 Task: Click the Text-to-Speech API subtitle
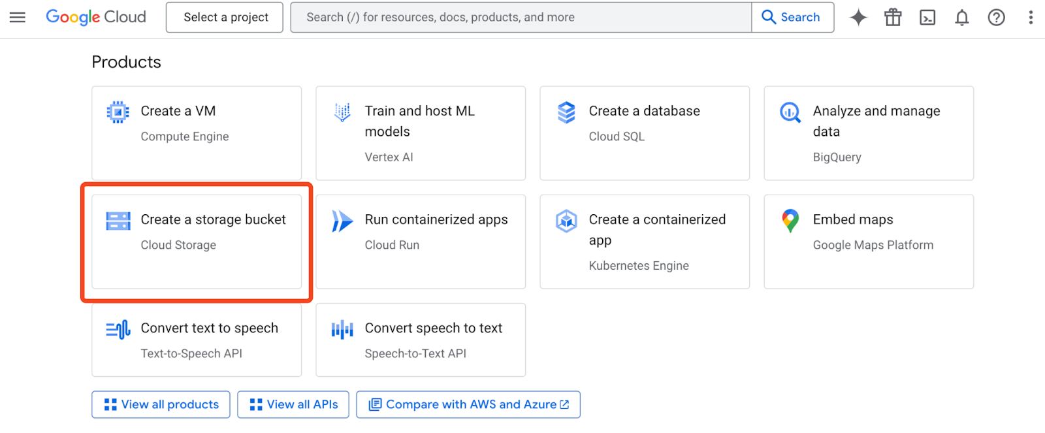tap(191, 353)
